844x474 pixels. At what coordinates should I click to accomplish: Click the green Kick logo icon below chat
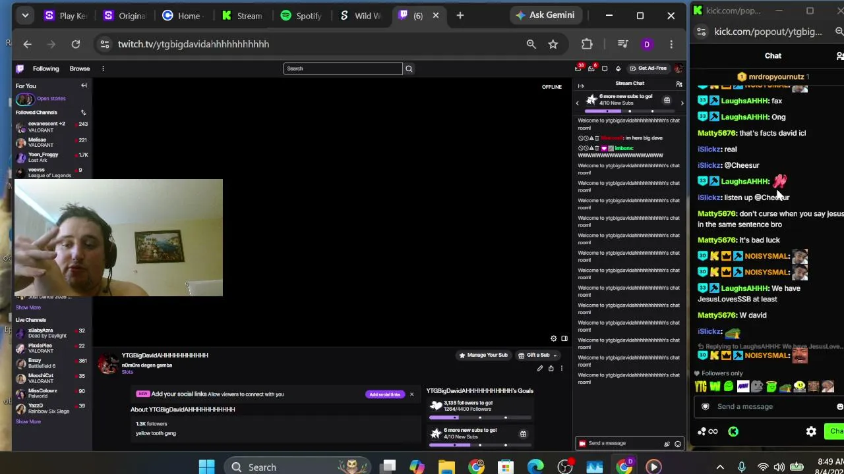coord(733,432)
